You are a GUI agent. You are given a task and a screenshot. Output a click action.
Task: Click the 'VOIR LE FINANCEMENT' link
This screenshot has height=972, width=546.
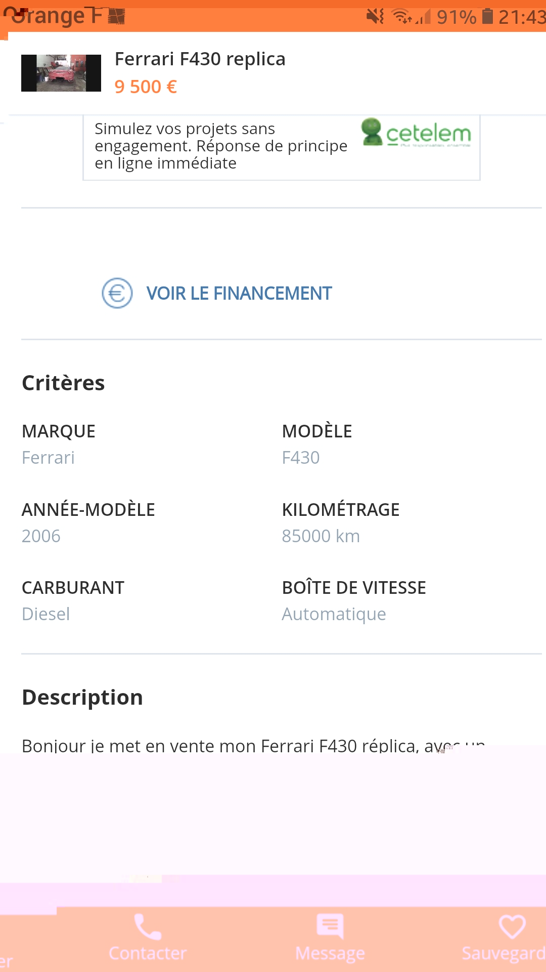coord(239,293)
